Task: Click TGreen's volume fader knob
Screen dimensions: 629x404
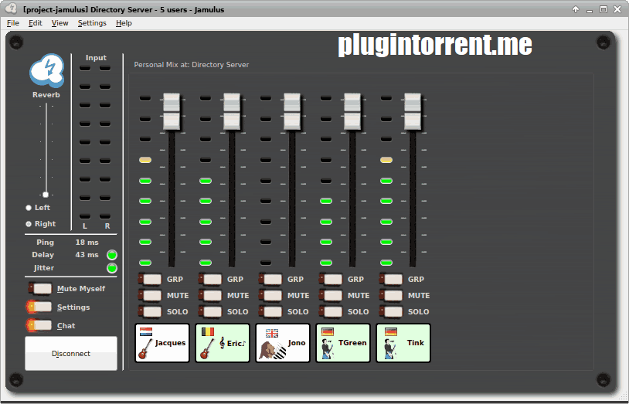Action: click(352, 111)
